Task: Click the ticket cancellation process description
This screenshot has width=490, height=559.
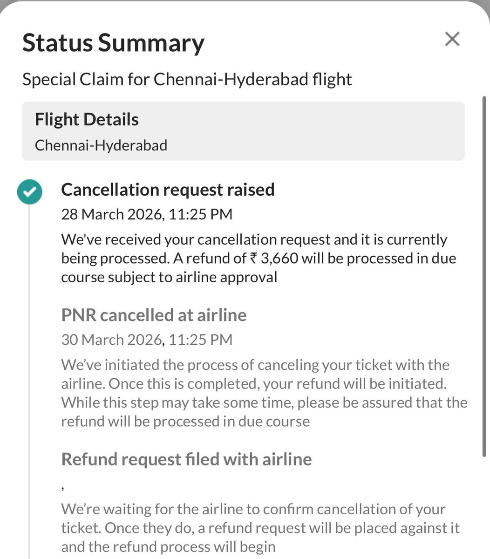Action: click(x=264, y=393)
